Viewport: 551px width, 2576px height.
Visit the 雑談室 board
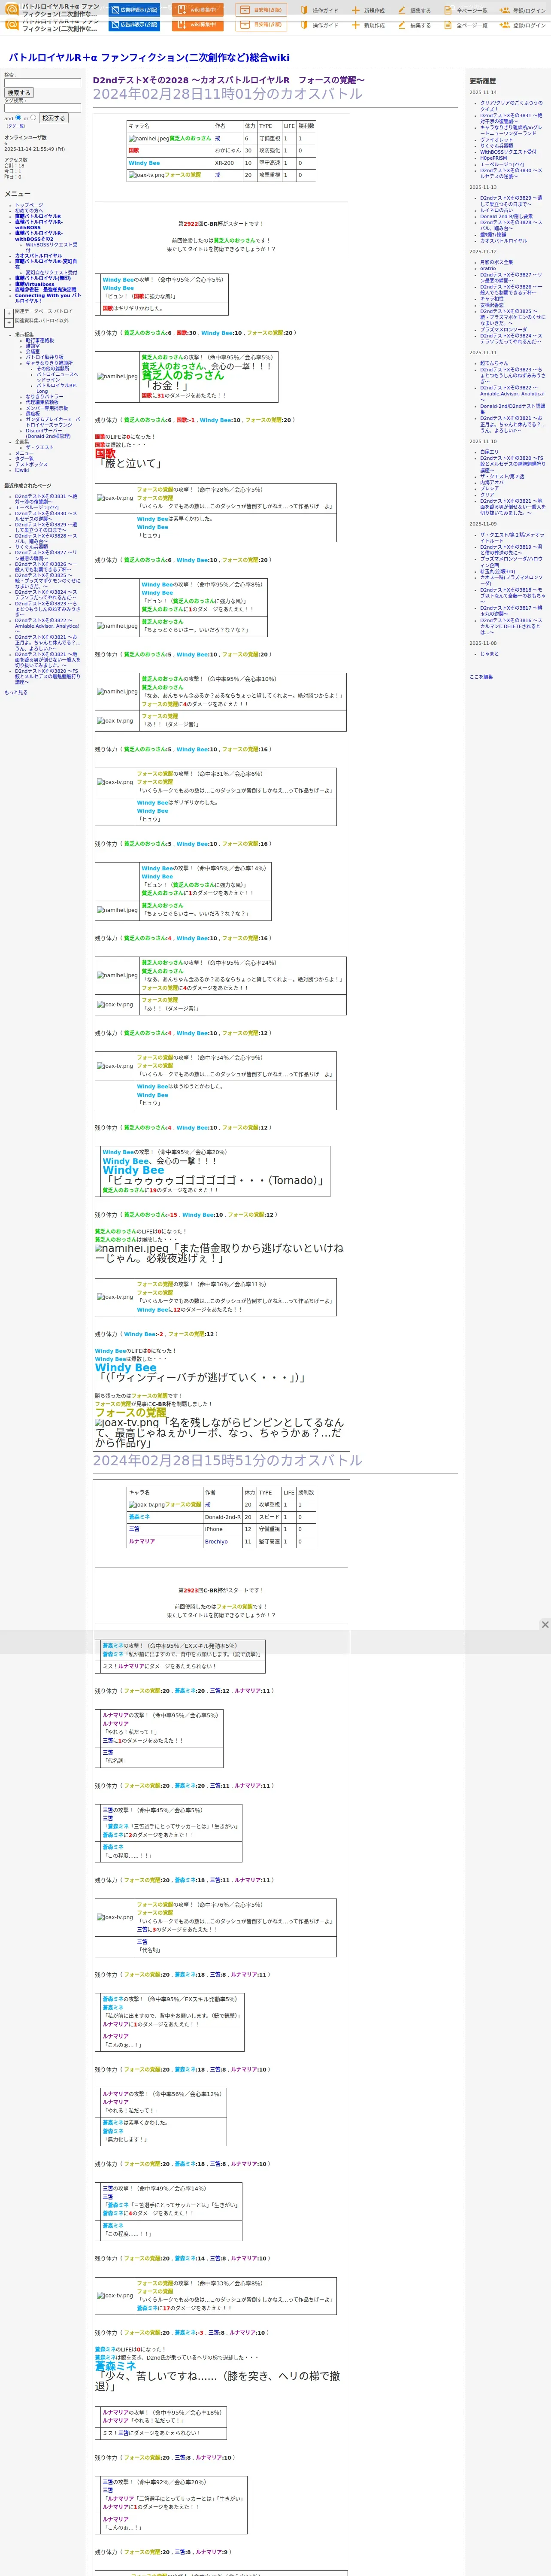tap(33, 346)
